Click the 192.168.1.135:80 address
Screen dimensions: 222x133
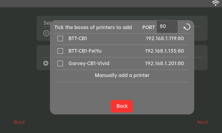click(164, 51)
